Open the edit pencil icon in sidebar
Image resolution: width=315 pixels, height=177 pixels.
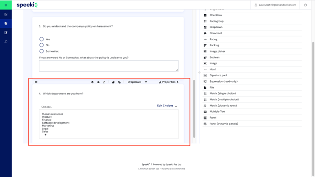6,32
